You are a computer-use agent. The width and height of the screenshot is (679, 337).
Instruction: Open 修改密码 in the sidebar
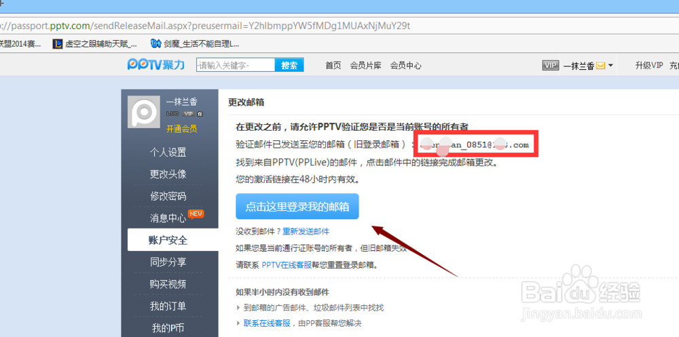point(168,196)
